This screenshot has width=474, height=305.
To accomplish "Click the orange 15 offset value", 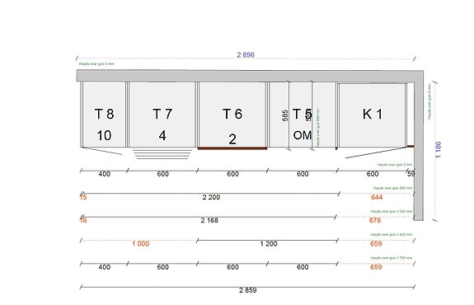I will (x=83, y=197).
